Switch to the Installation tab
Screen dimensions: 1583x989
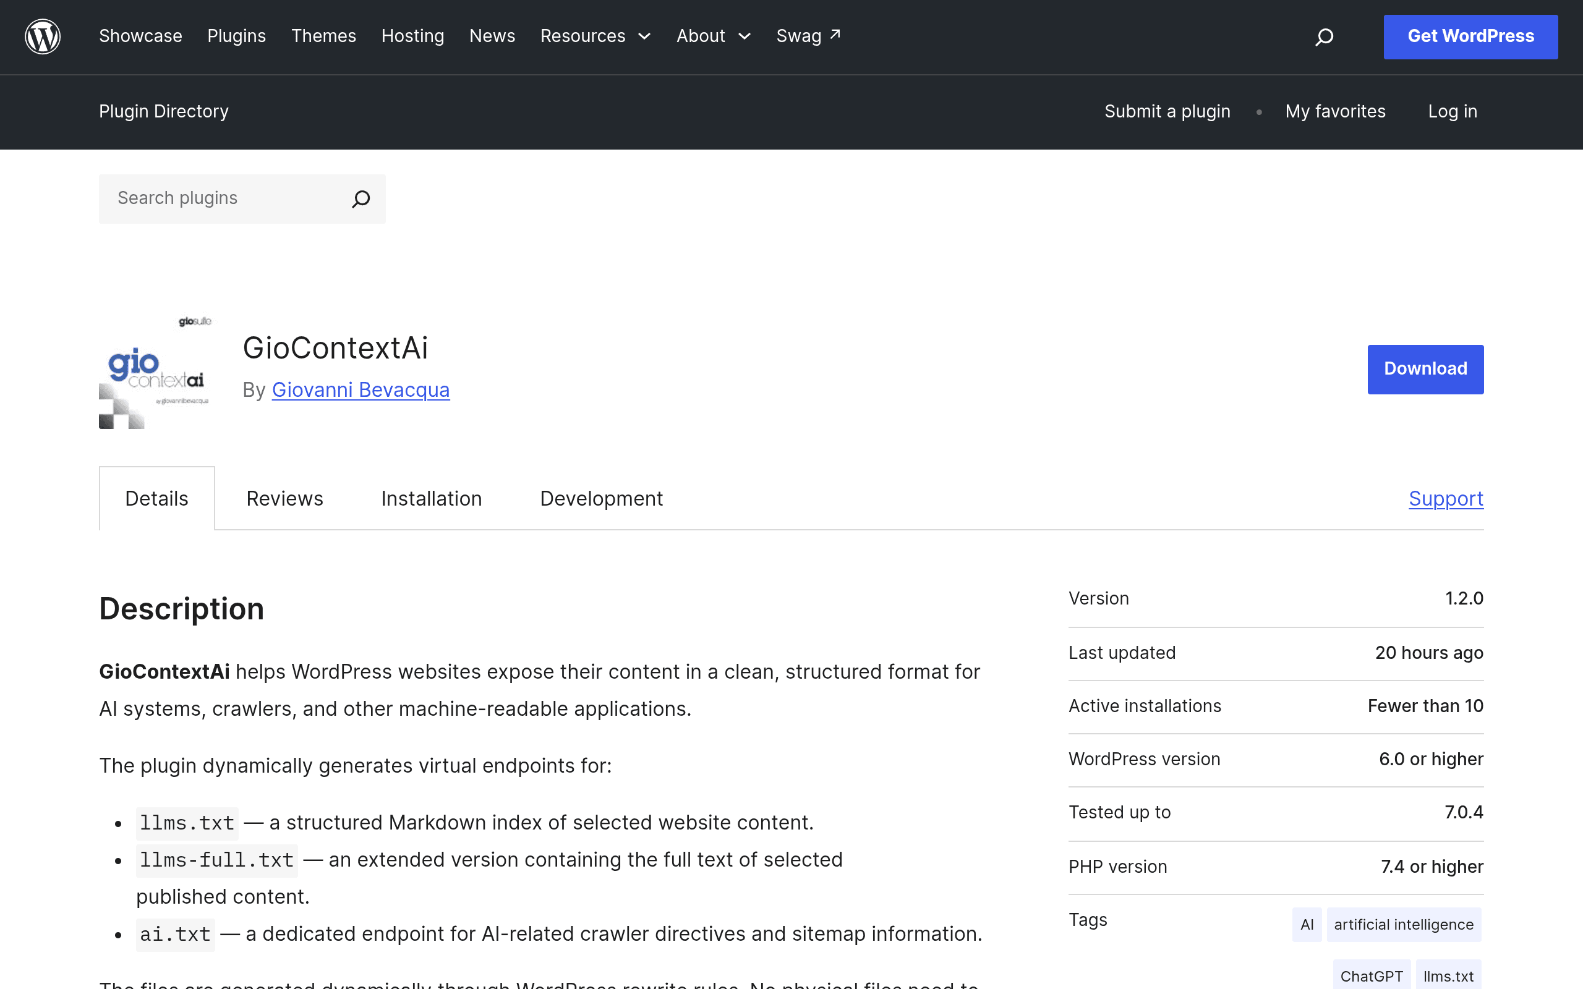(x=432, y=499)
